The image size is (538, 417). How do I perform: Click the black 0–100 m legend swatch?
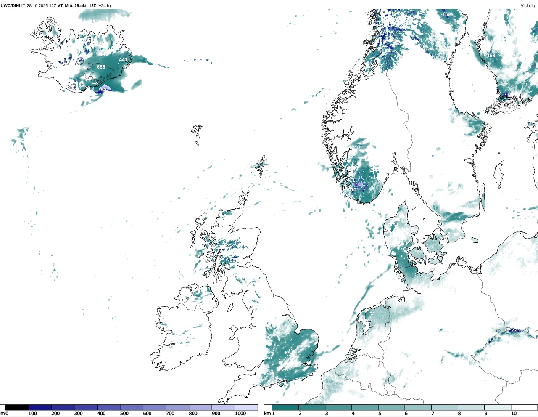click(x=17, y=407)
